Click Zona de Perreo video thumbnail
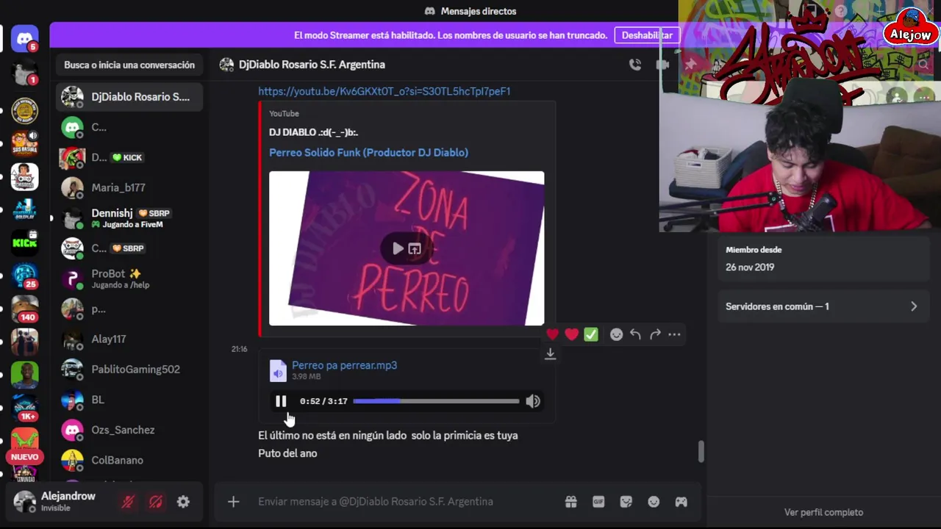The height and width of the screenshot is (529, 941). [x=407, y=248]
